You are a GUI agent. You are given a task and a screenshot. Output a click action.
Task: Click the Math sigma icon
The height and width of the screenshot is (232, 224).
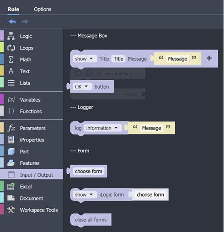[x=11, y=59]
